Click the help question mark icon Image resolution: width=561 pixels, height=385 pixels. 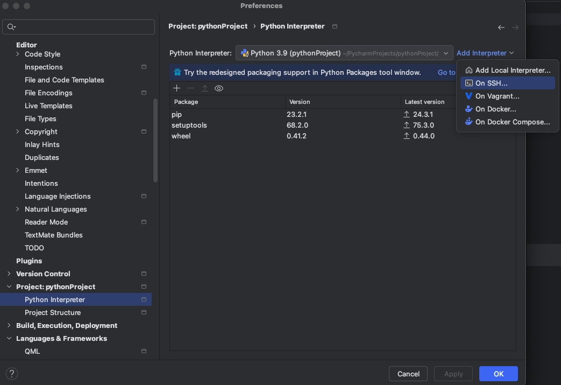pyautogui.click(x=12, y=374)
